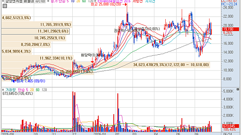Image resolution: width=241 pixels, height=135 pixels.
Task: Click the 저항선 legend label
Action: [138, 1]
